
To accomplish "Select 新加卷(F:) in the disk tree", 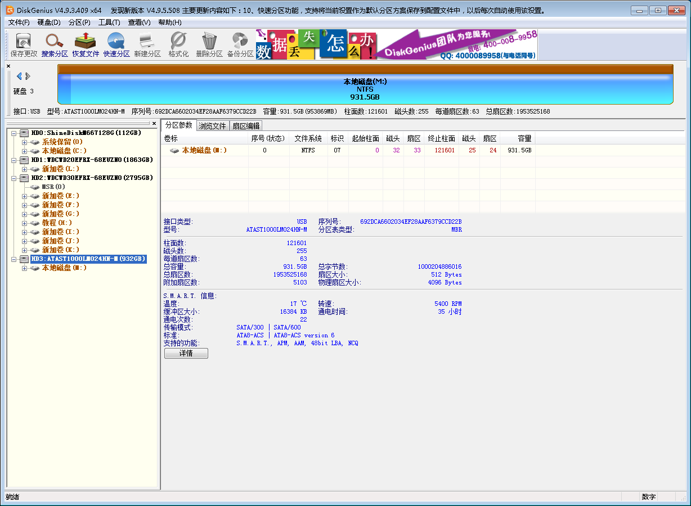I will click(x=60, y=205).
